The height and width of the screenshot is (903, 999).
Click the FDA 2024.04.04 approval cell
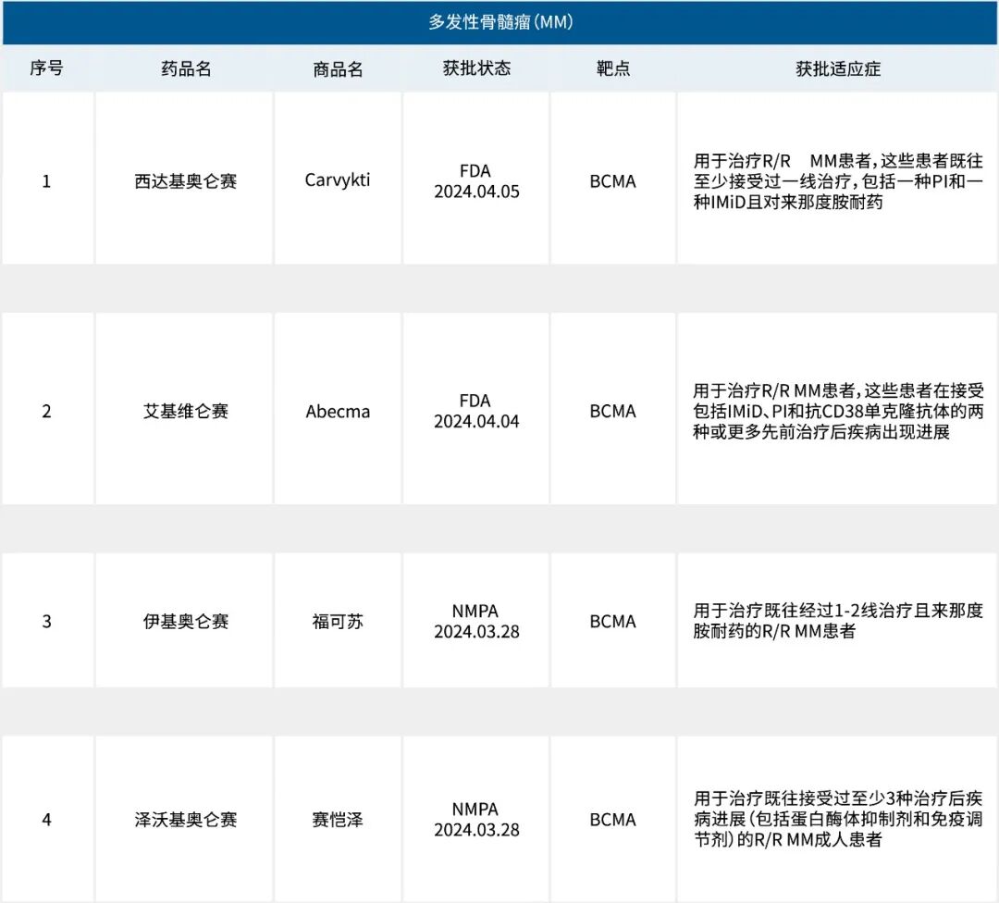tap(476, 411)
